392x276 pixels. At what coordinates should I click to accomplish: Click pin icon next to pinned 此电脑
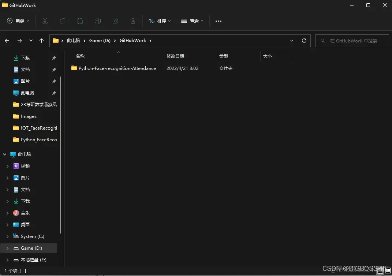[54, 93]
